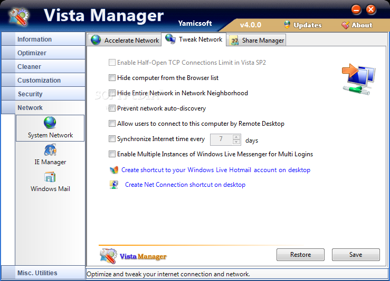Click the Yamicsoft brand text
The image size is (390, 281).
tap(195, 23)
